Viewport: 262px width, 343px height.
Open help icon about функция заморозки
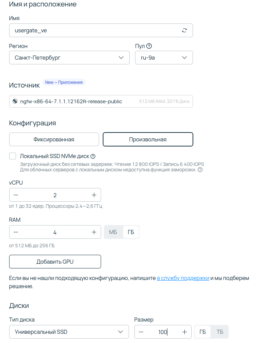tap(200, 170)
